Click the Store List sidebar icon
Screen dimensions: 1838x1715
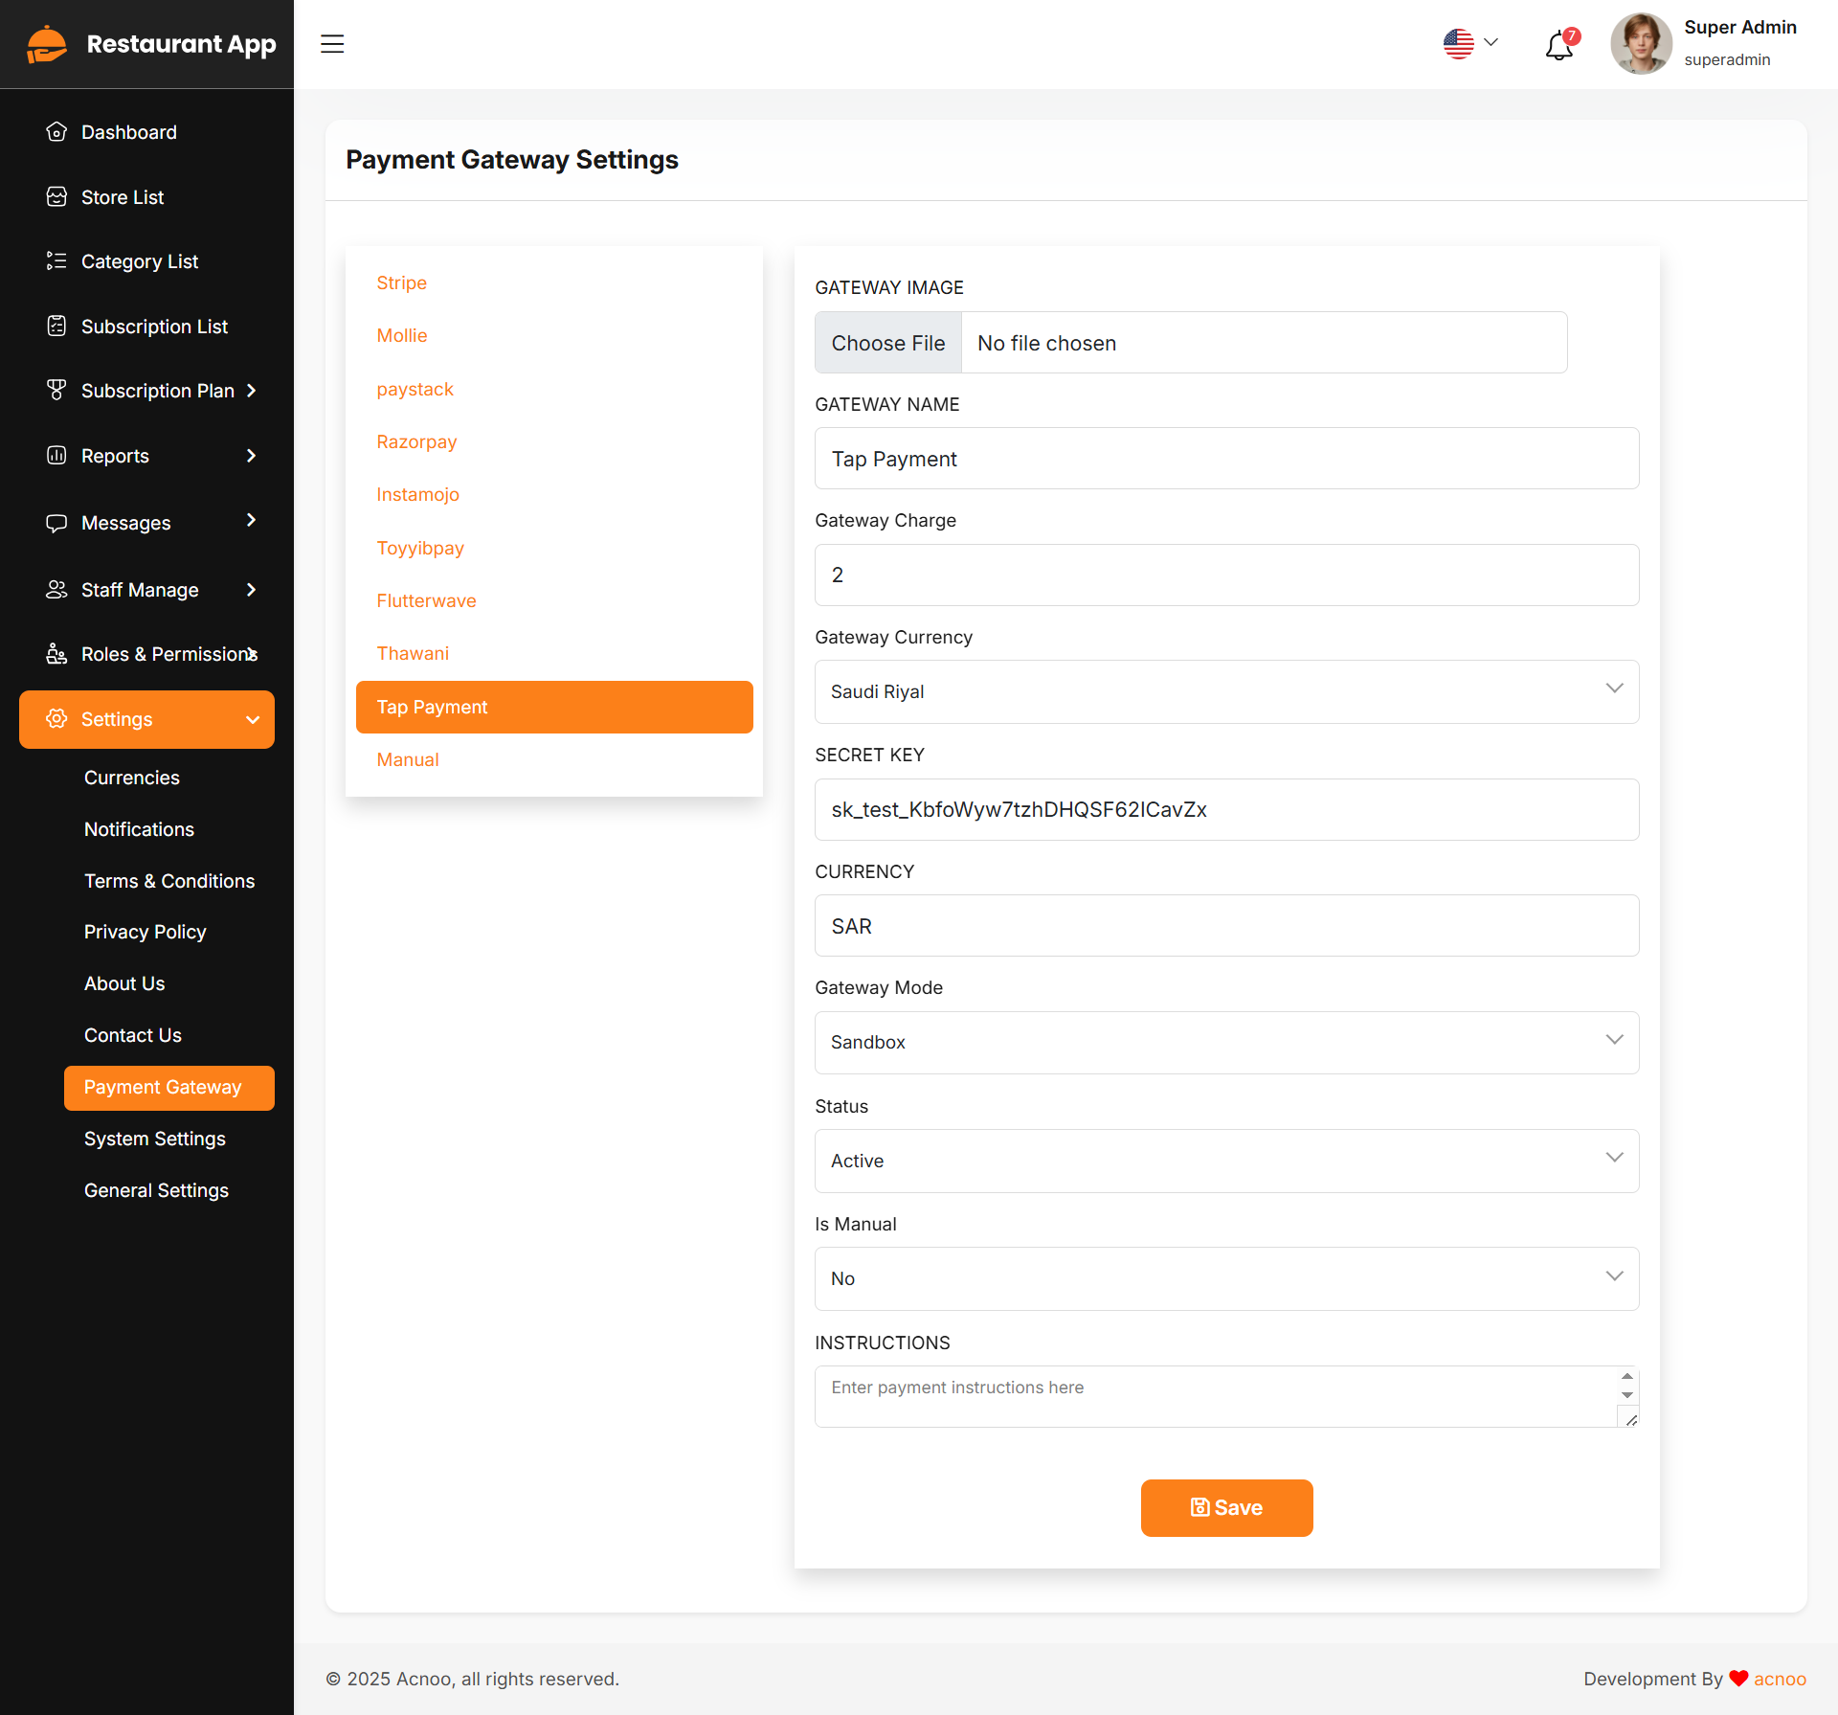point(56,197)
